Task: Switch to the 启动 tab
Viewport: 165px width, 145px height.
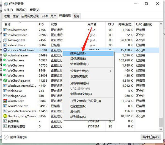Action: pyautogui.click(x=45, y=16)
